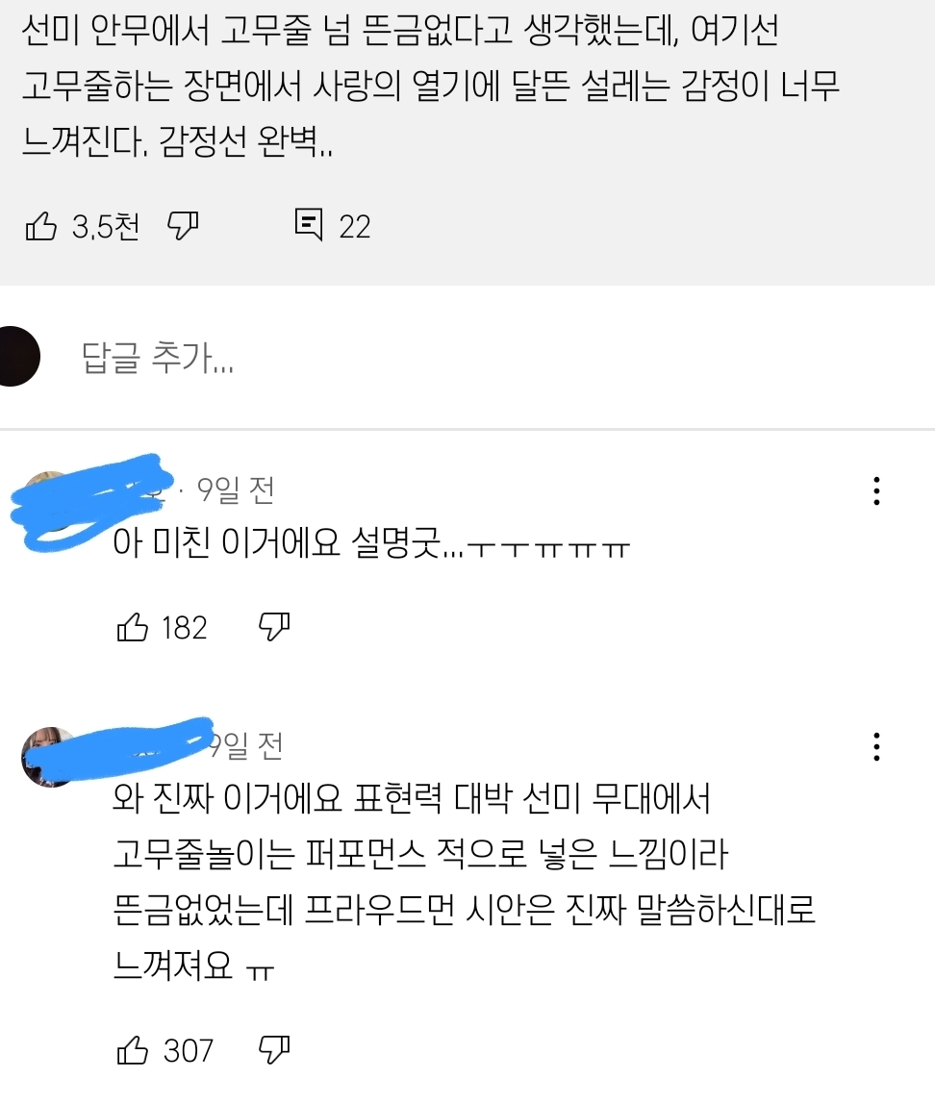The height and width of the screenshot is (1104, 935).
Task: Open the replies icon showing 22
Action: click(309, 225)
